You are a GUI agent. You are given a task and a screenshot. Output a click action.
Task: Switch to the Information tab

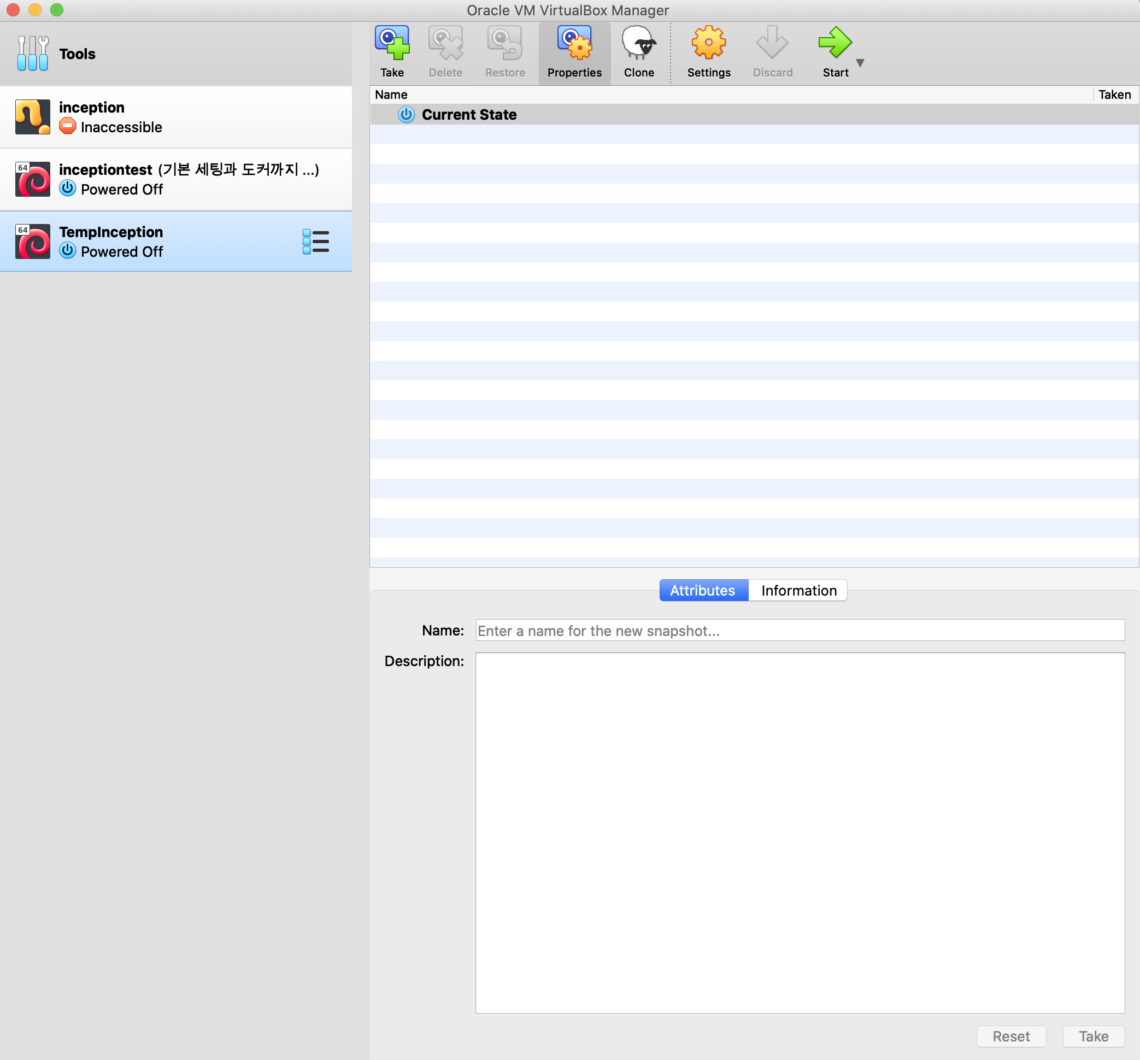coord(798,591)
